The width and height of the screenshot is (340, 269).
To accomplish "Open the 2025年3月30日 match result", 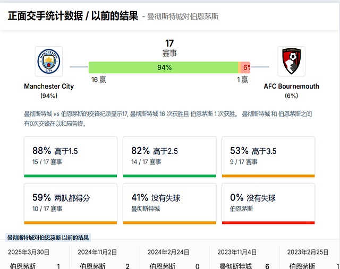I will point(35,257).
